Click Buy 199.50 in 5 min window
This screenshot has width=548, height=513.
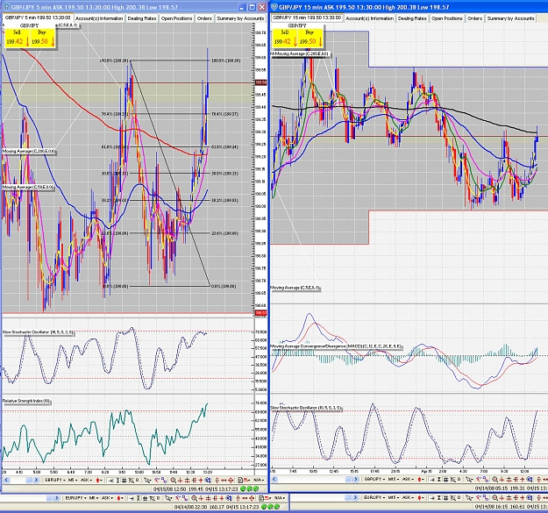(43, 38)
